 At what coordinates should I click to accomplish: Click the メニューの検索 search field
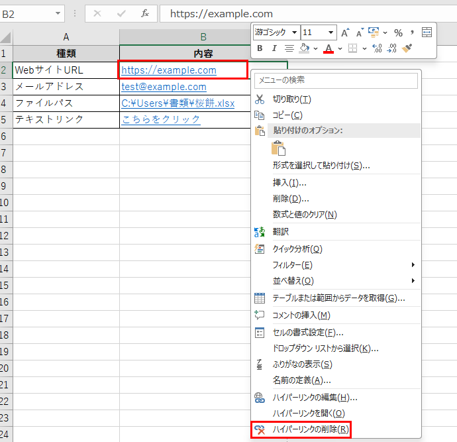pos(336,80)
